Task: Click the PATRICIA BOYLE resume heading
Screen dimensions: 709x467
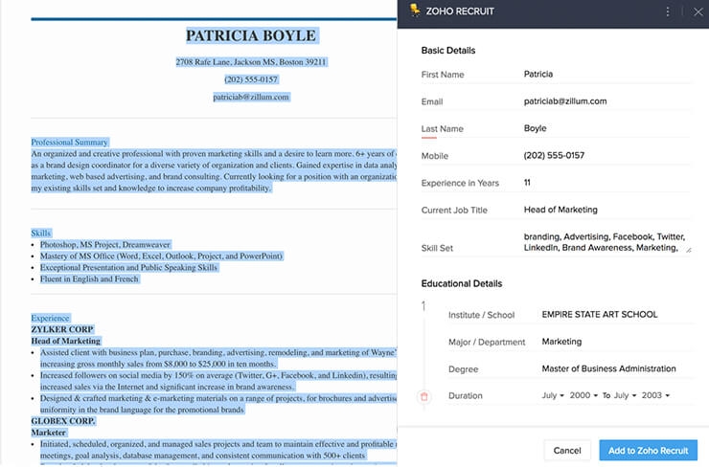Action: (251, 35)
